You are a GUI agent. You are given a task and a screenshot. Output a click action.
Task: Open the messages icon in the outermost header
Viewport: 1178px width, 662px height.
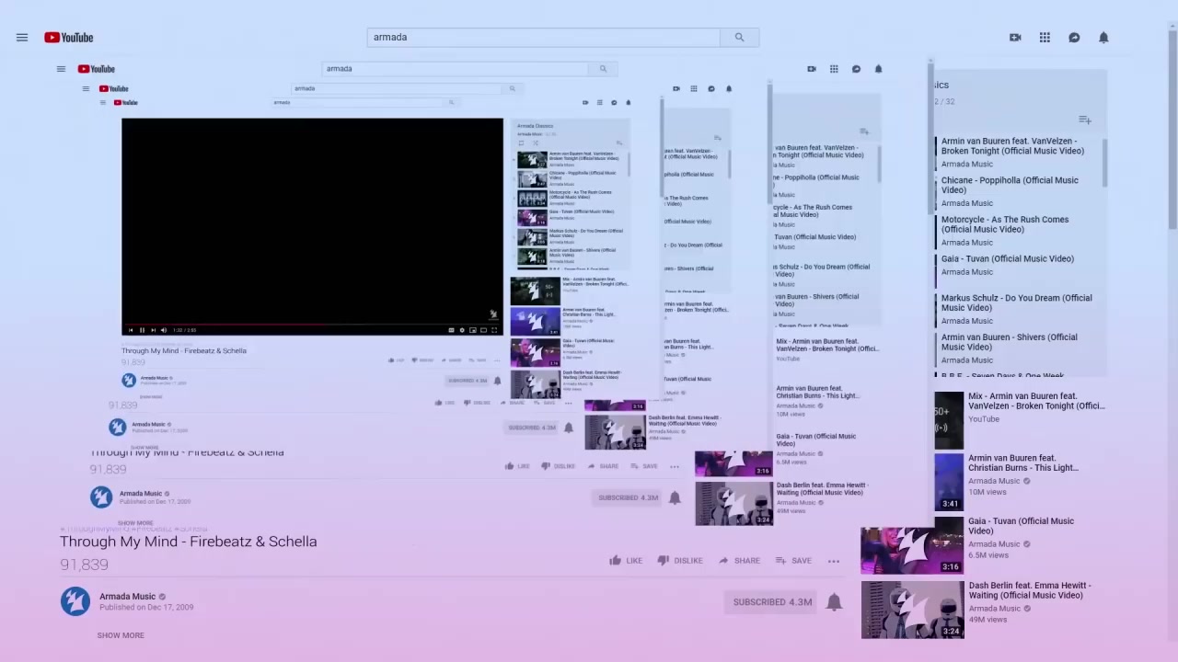(1074, 38)
